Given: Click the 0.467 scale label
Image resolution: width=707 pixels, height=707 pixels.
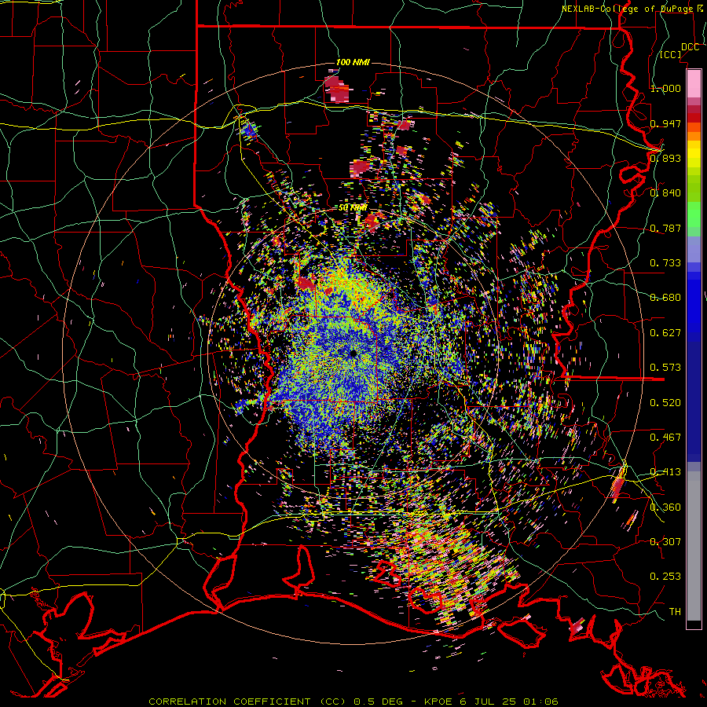Looking at the screenshot, I should click(x=665, y=438).
